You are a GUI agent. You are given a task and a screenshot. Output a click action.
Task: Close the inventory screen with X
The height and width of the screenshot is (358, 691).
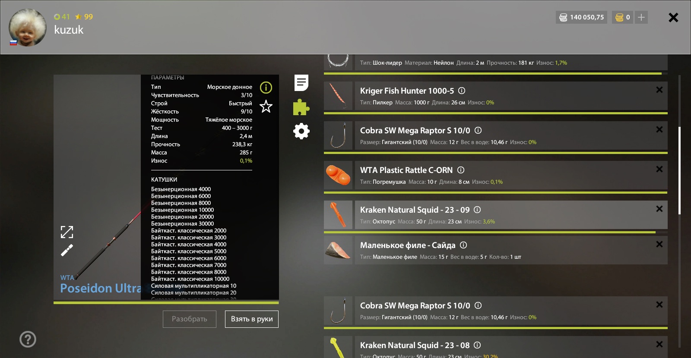[x=673, y=17]
